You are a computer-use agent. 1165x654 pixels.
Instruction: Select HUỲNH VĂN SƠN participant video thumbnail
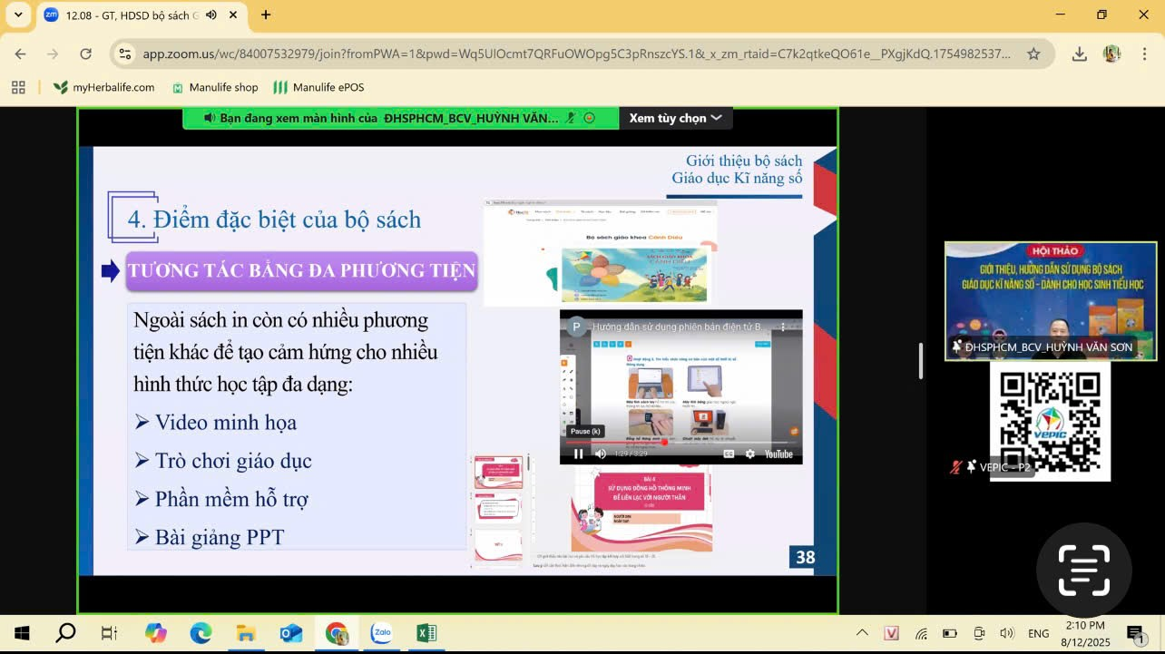point(1050,301)
